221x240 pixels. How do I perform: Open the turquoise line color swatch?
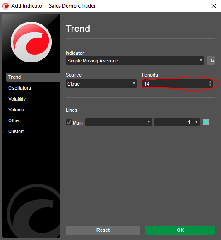206,122
